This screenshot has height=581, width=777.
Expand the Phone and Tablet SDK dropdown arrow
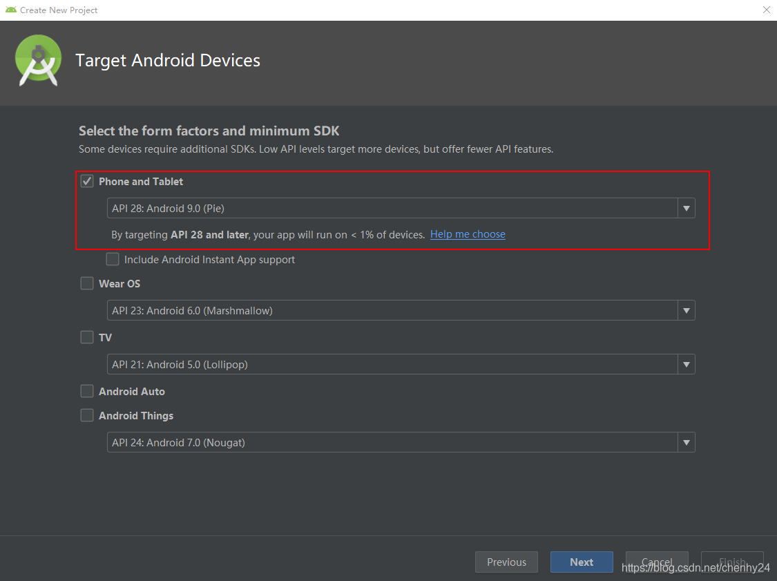click(x=687, y=208)
